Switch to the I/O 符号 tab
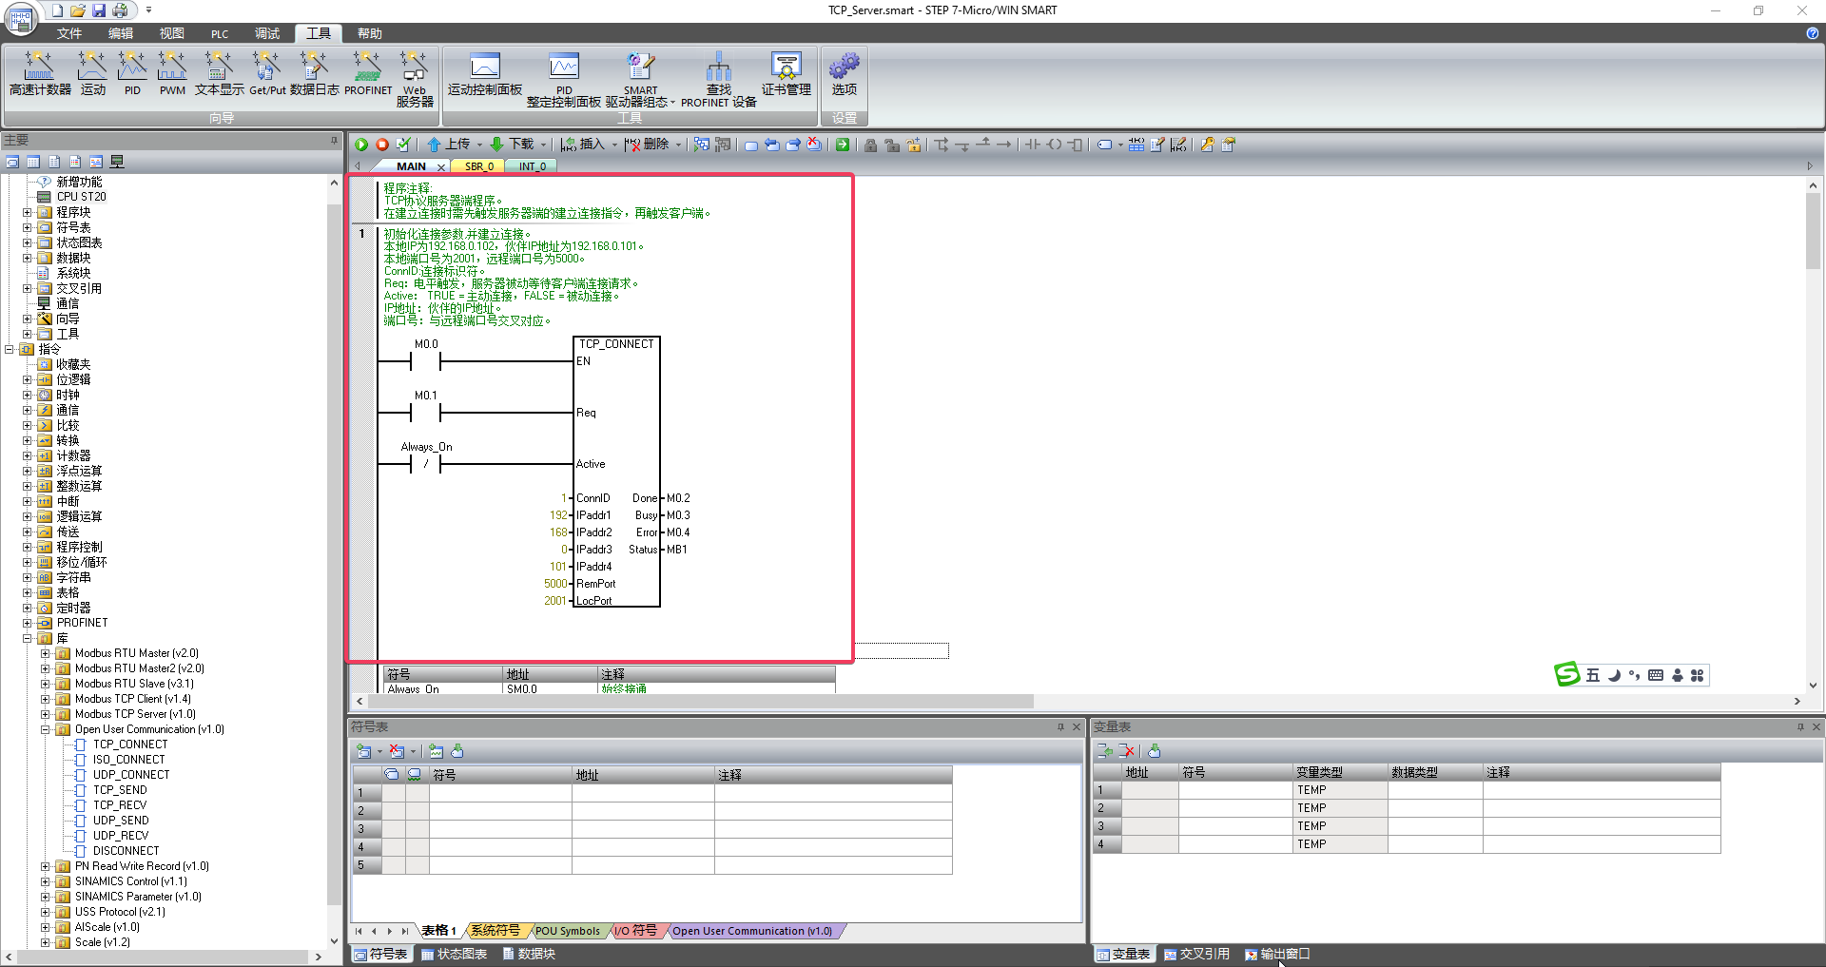The width and height of the screenshot is (1826, 967). (635, 931)
